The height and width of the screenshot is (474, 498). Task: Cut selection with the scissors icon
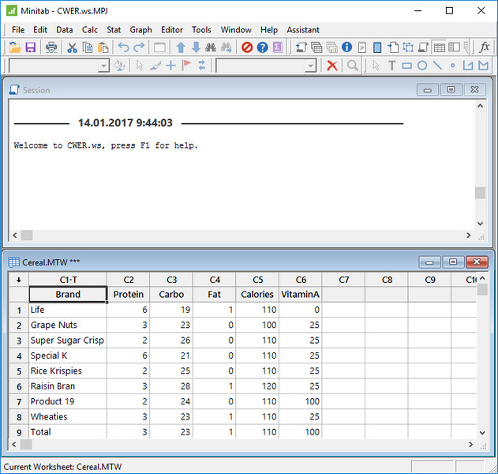point(72,47)
